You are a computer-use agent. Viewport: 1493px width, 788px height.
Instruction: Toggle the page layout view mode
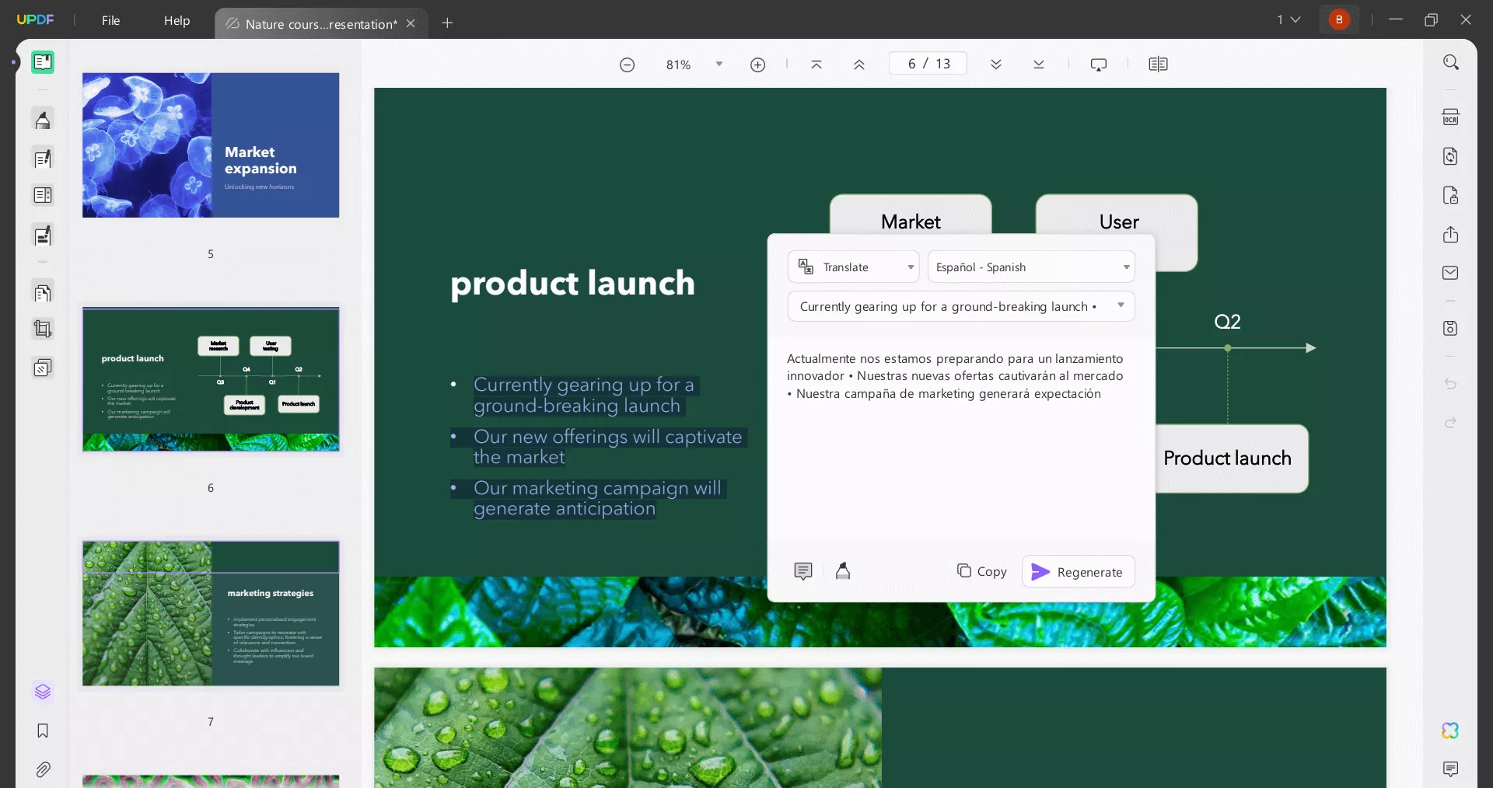coord(1158,65)
